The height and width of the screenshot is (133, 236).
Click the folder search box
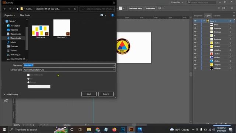coord(97,9)
